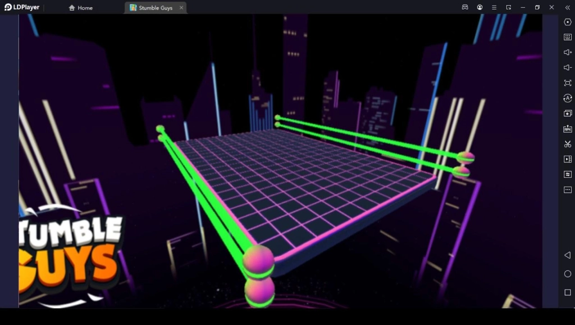The height and width of the screenshot is (325, 575).
Task: Click the sidebar icon below the video recorder
Action: (568, 174)
